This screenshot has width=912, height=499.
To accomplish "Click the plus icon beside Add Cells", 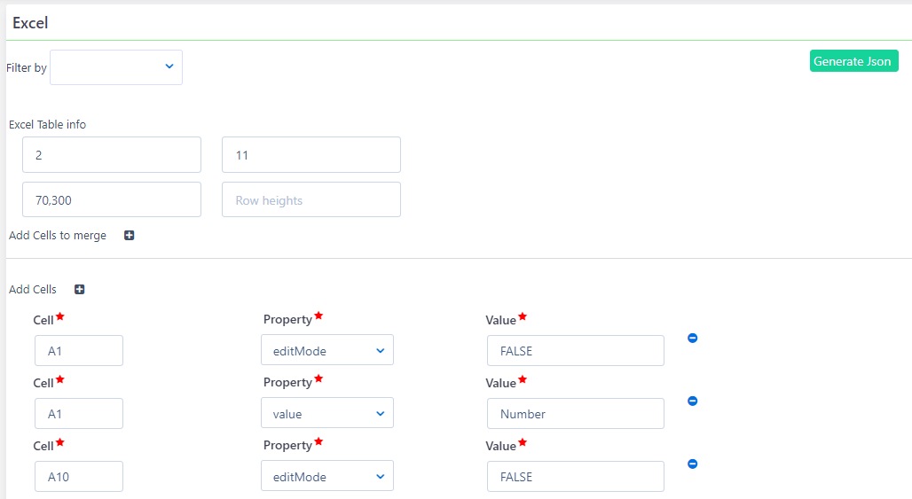I will tap(80, 289).
